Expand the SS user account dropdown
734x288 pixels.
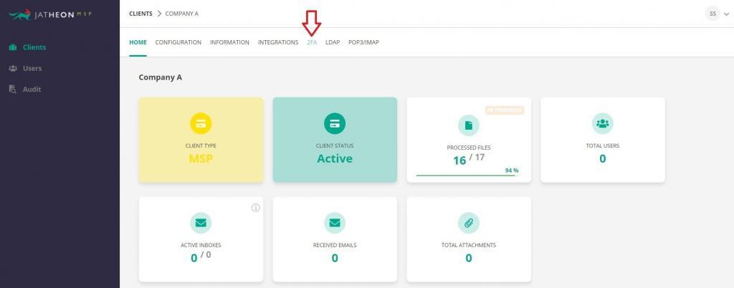717,14
